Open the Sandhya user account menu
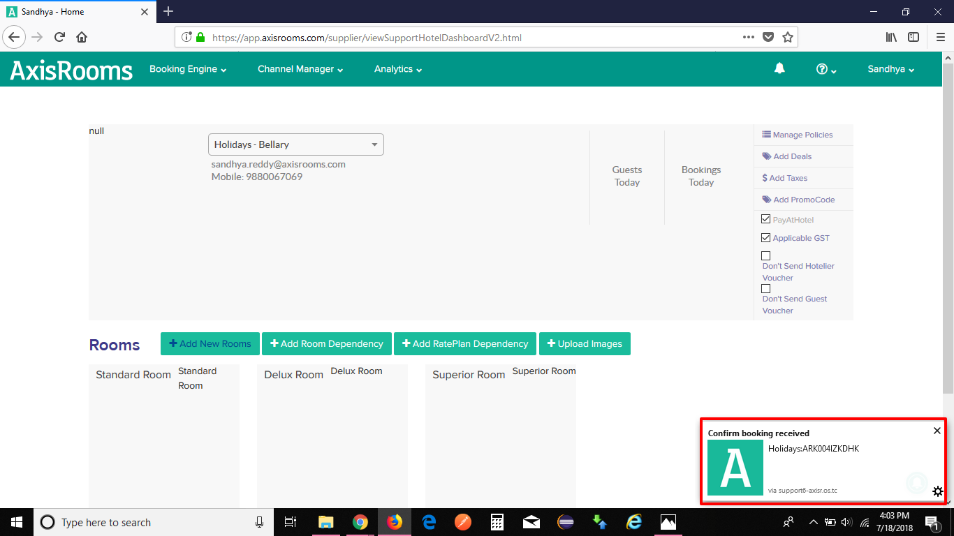 tap(891, 69)
